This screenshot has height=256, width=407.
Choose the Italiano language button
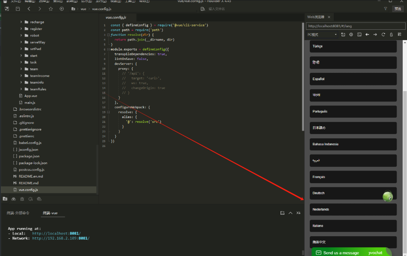353,226
